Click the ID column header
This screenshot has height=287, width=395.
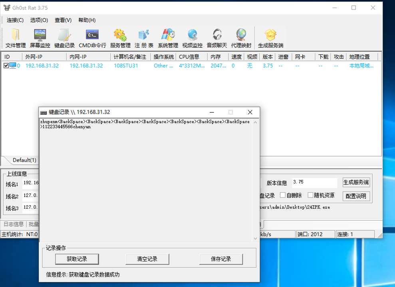click(12, 57)
